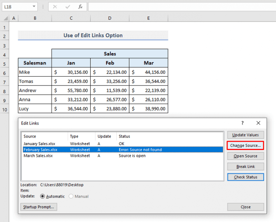Select the Manual update radio button

pyautogui.click(x=71, y=196)
